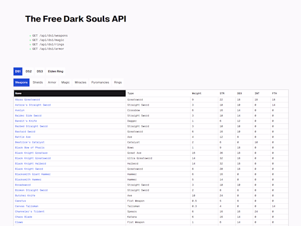
Task: Sort table by Name column header
Action: coord(70,93)
